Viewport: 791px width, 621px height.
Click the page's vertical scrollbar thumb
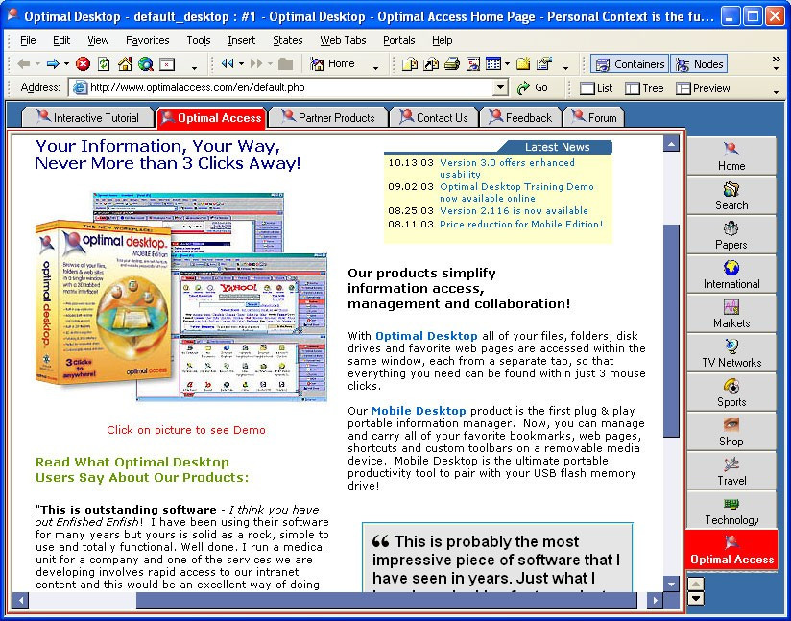pos(671,330)
